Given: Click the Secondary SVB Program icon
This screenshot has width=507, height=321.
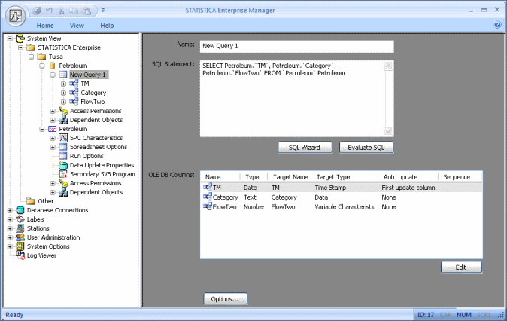Looking at the screenshot, I should [63, 174].
